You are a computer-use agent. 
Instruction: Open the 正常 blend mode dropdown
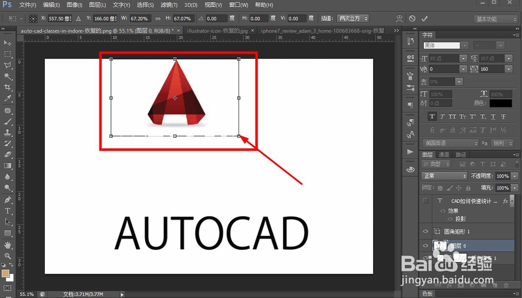[444, 176]
